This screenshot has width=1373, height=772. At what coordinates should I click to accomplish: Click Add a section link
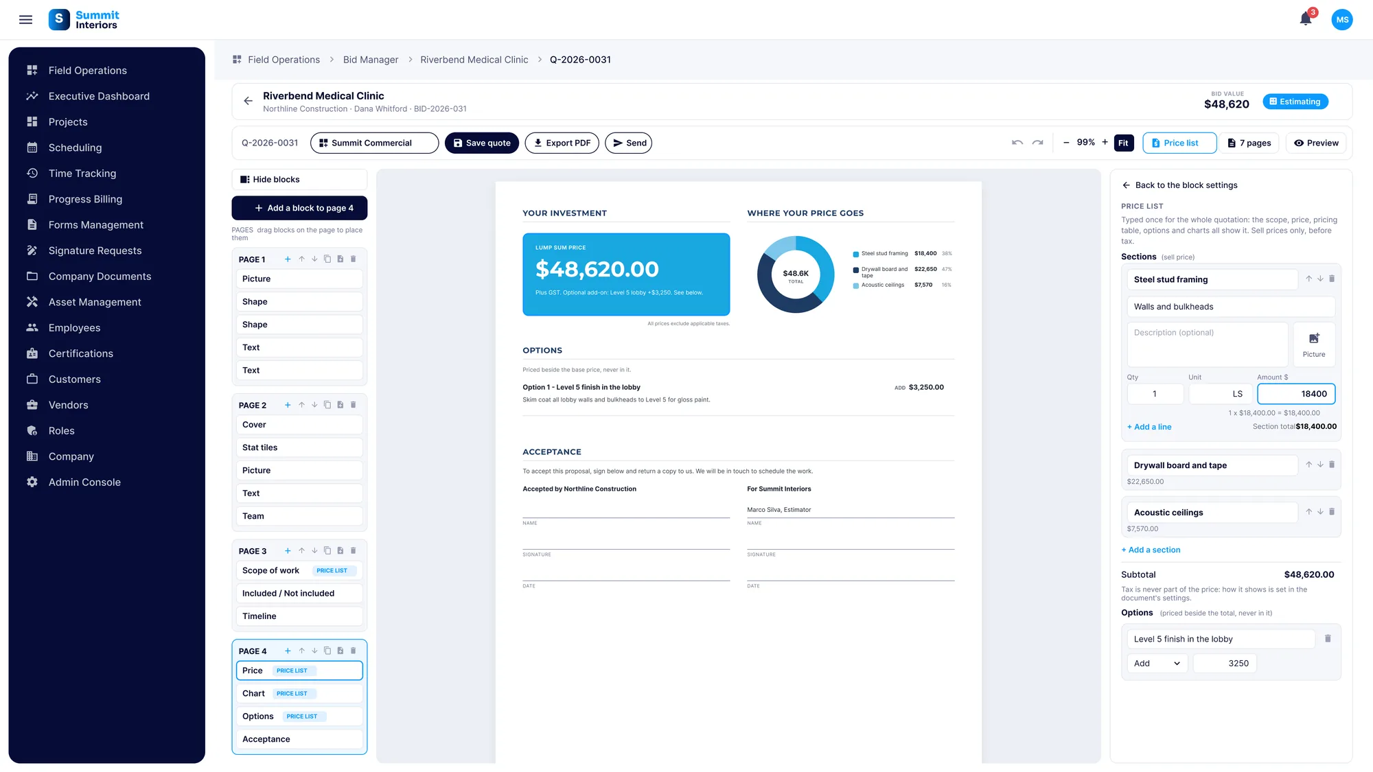pyautogui.click(x=1151, y=550)
